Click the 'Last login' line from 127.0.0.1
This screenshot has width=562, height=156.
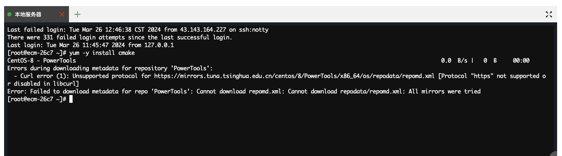pos(91,45)
